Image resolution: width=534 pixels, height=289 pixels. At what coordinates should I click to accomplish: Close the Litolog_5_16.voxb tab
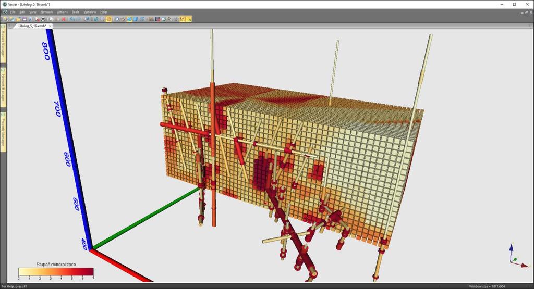click(x=50, y=26)
